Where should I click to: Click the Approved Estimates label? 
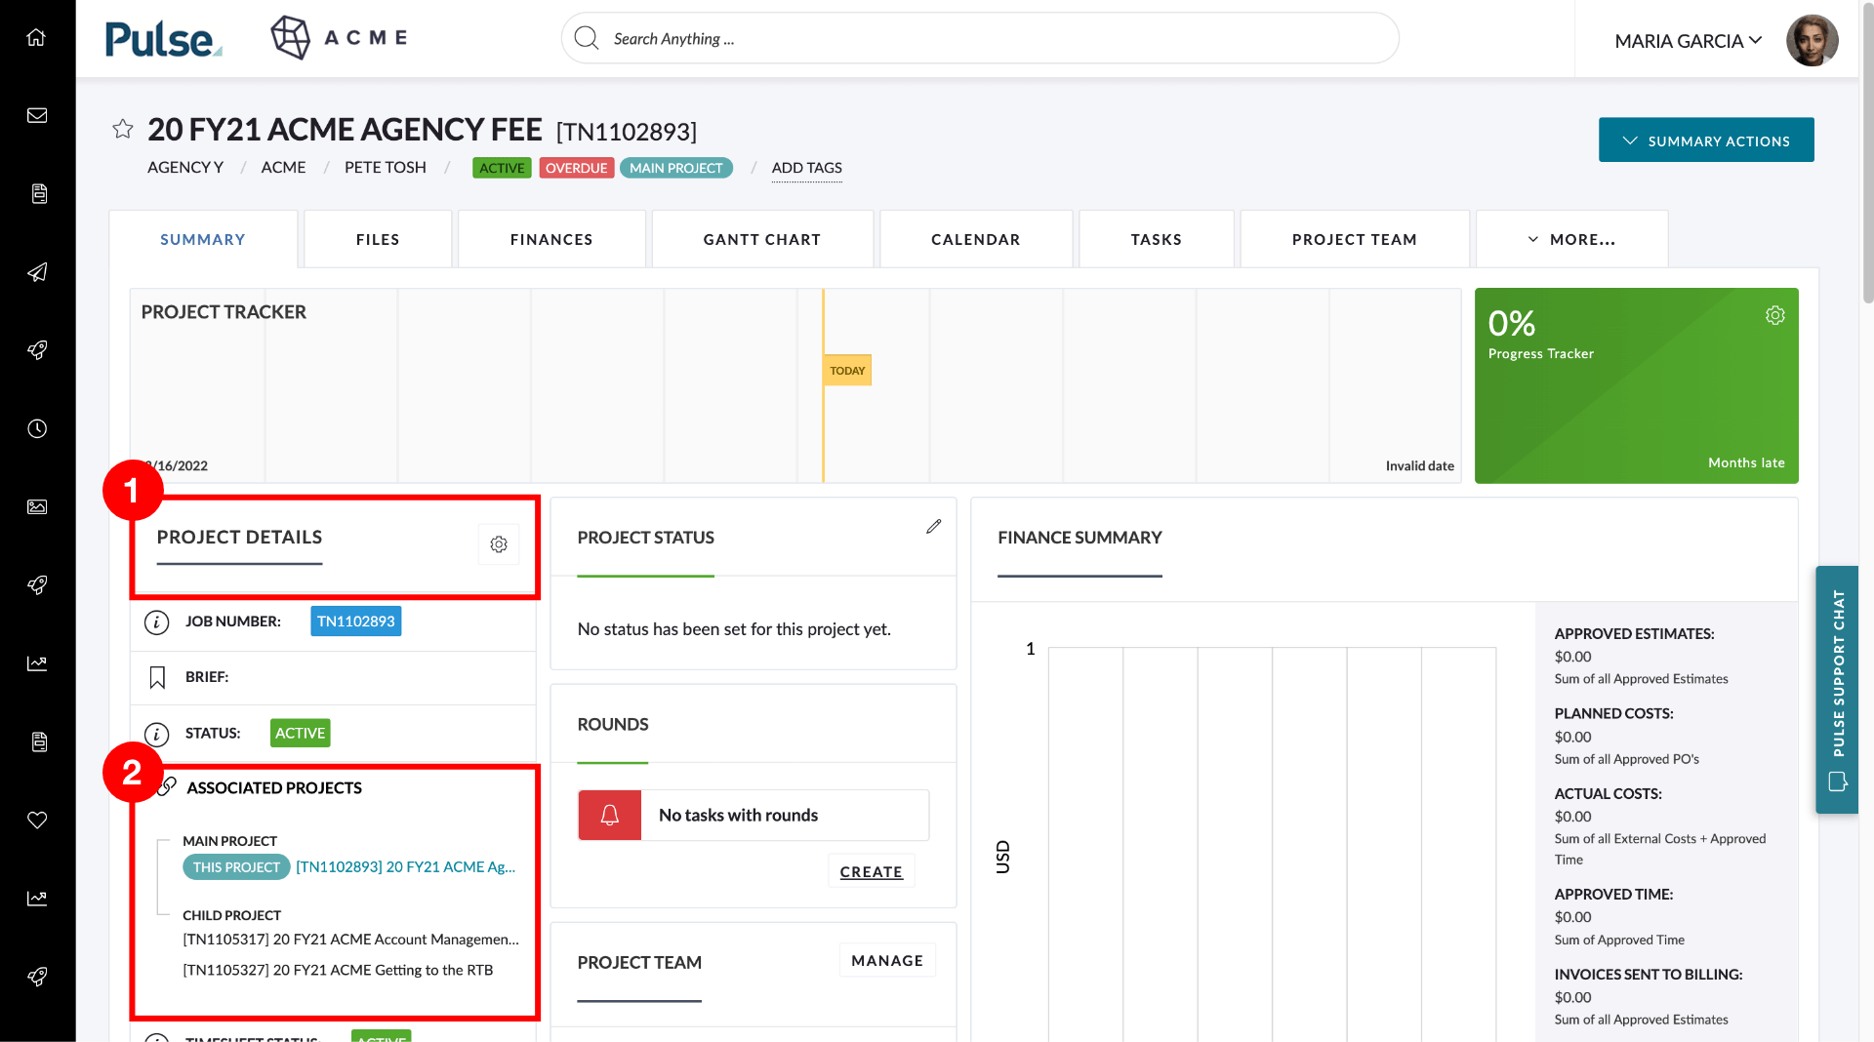pyautogui.click(x=1635, y=633)
